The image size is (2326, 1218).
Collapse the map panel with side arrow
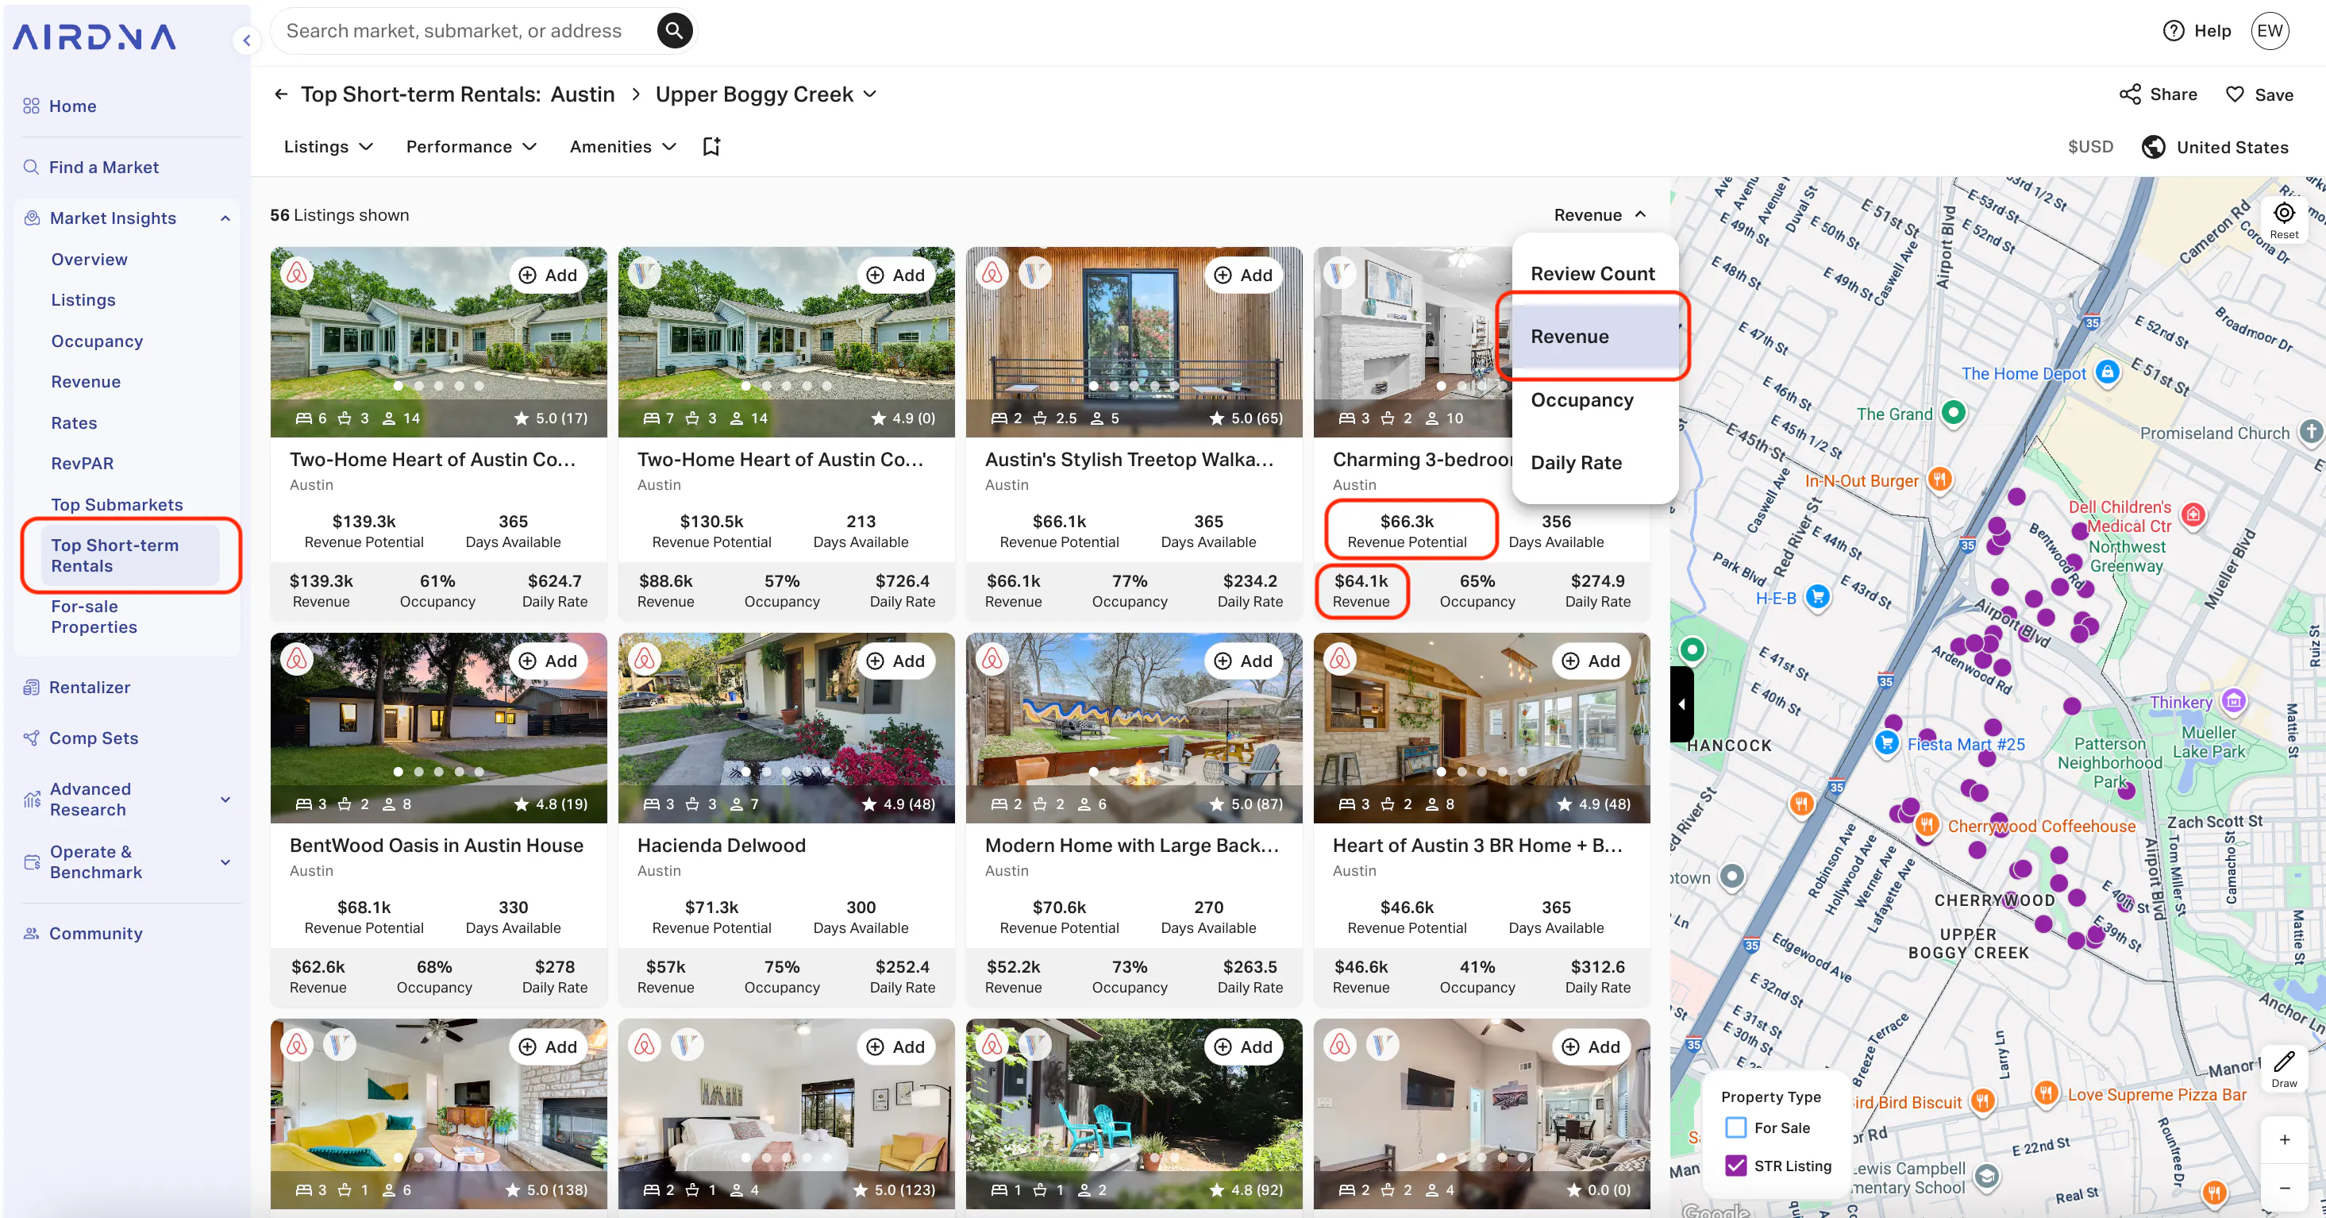point(1681,703)
